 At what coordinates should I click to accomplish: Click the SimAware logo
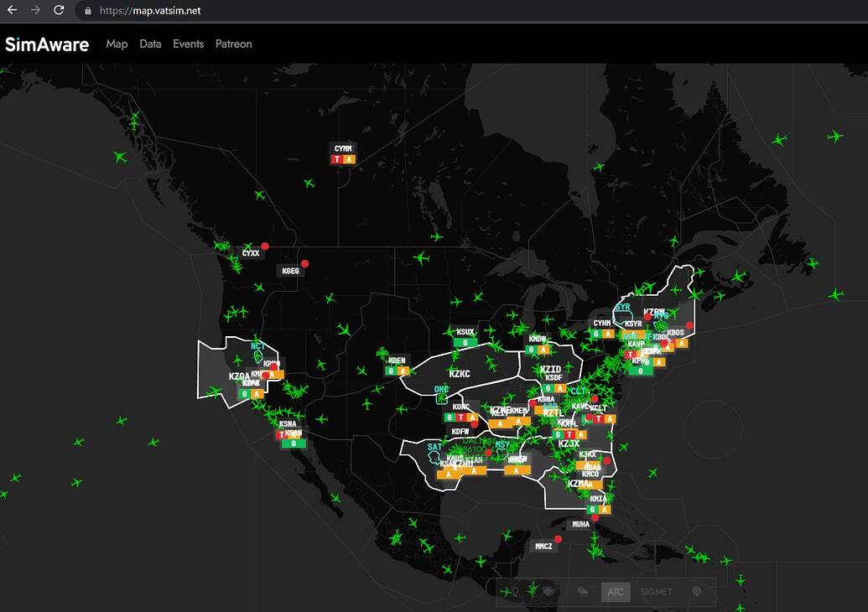(x=46, y=44)
